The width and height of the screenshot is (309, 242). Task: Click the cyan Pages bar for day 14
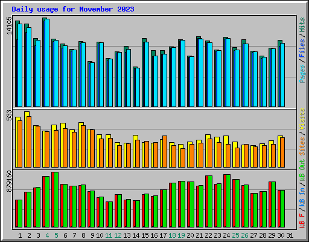point(138,88)
